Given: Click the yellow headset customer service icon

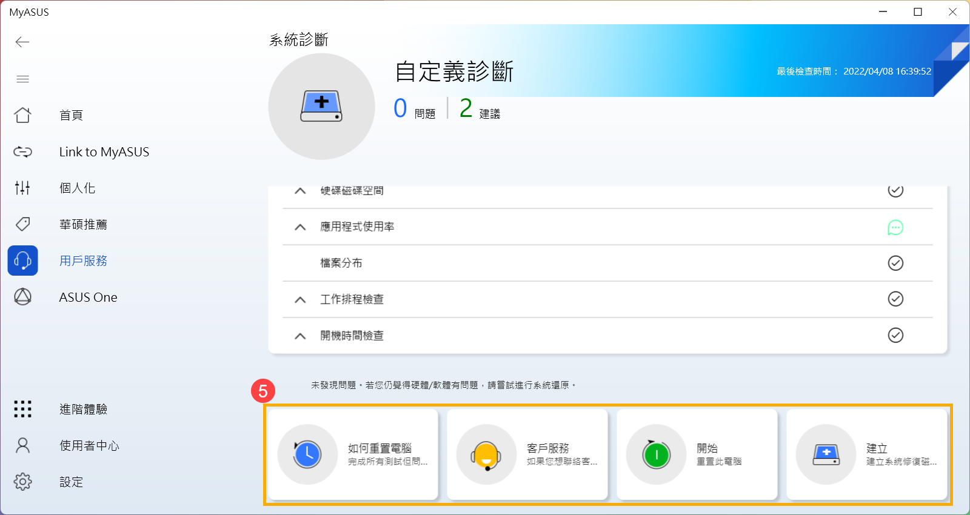Looking at the screenshot, I should (486, 454).
